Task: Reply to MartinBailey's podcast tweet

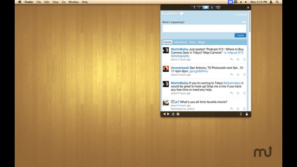Action: pyautogui.click(x=231, y=59)
